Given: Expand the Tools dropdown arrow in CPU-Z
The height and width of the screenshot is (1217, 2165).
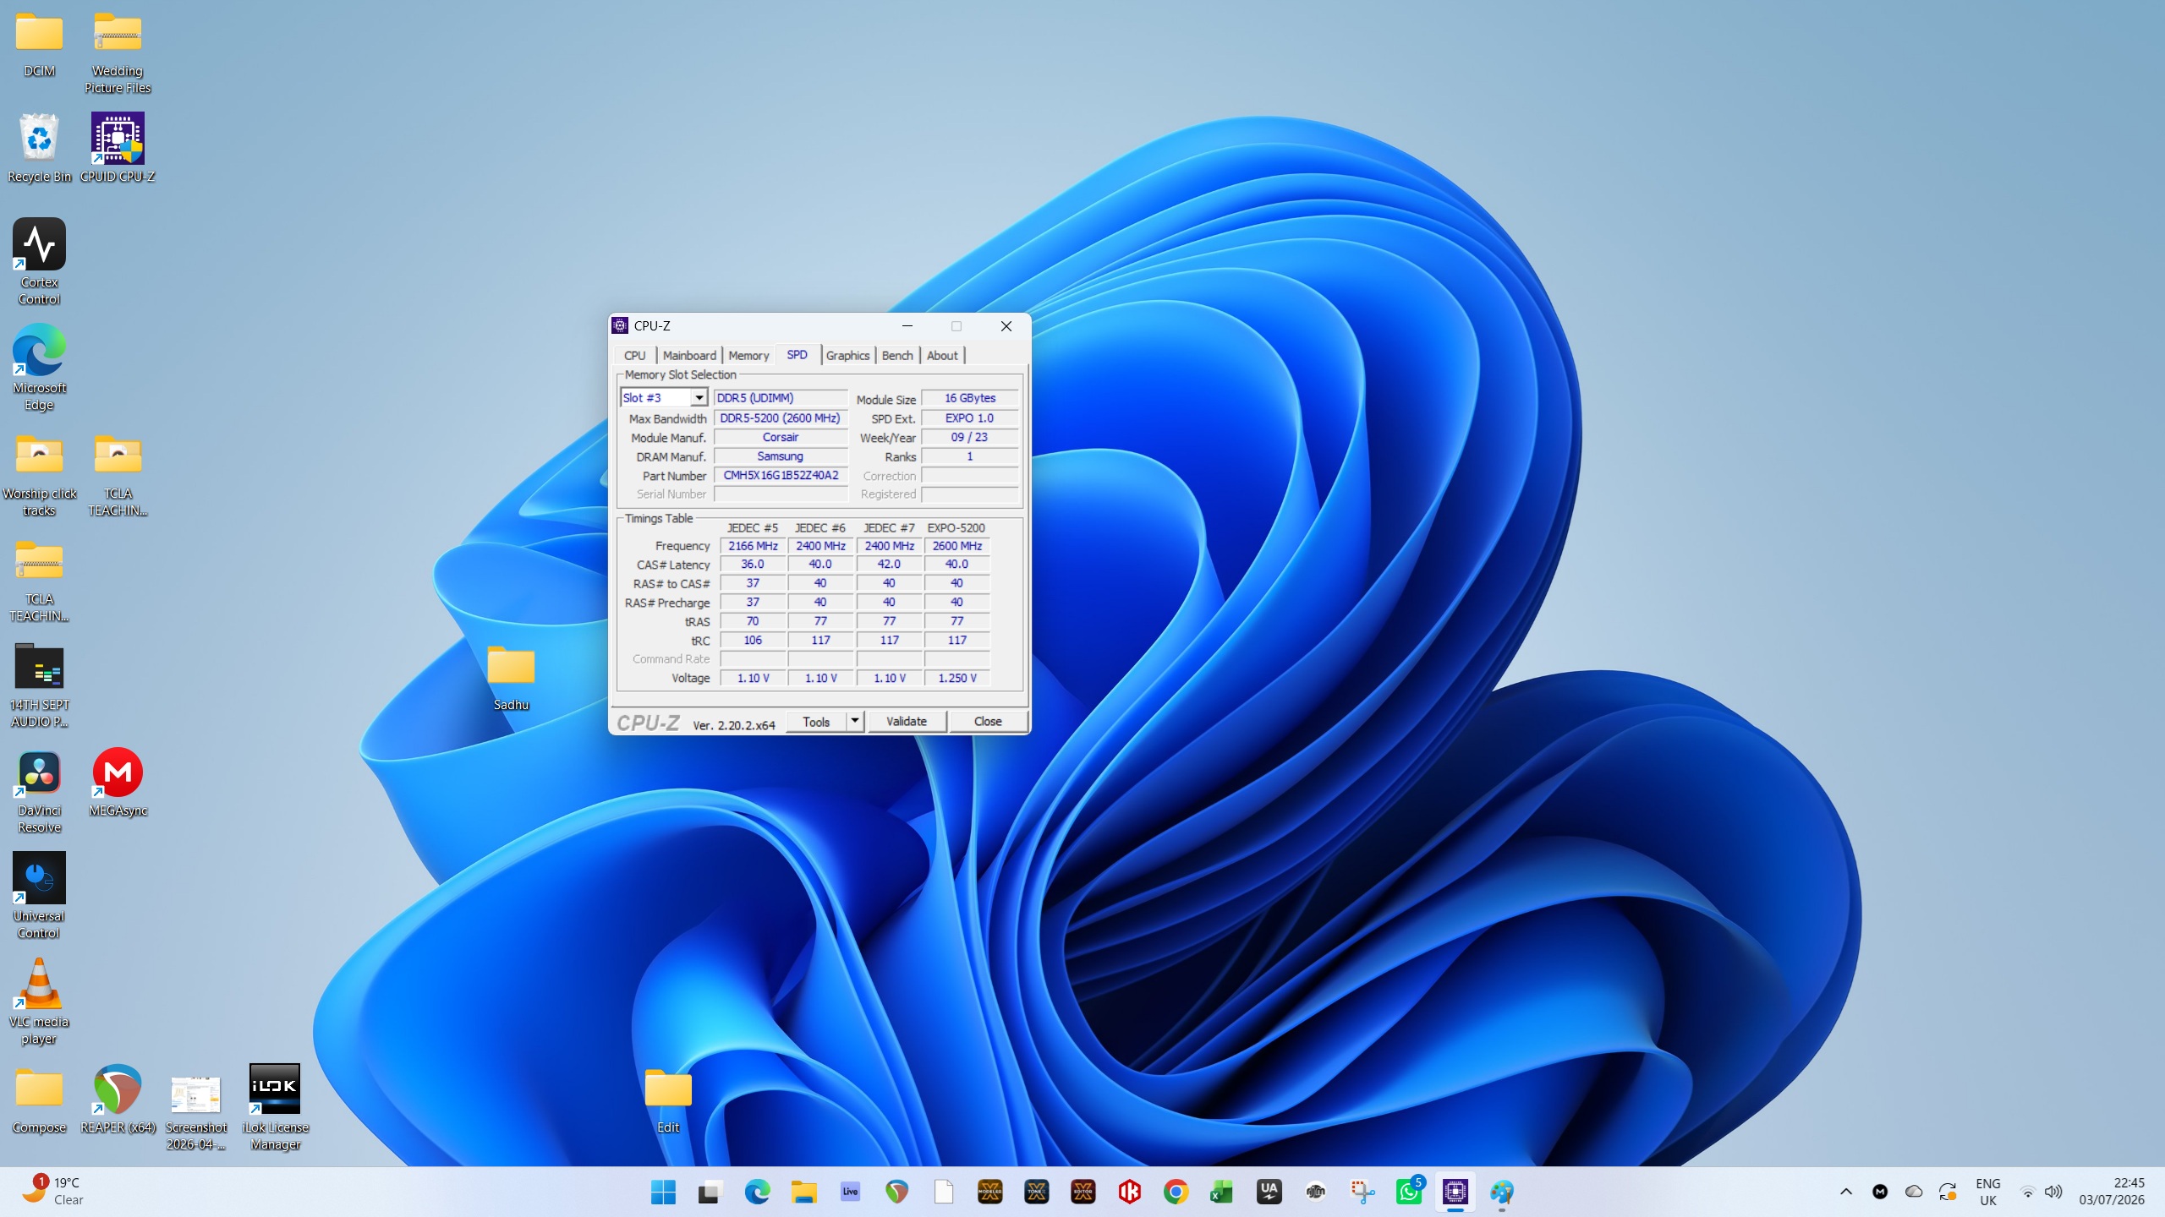Looking at the screenshot, I should pyautogui.click(x=855, y=721).
